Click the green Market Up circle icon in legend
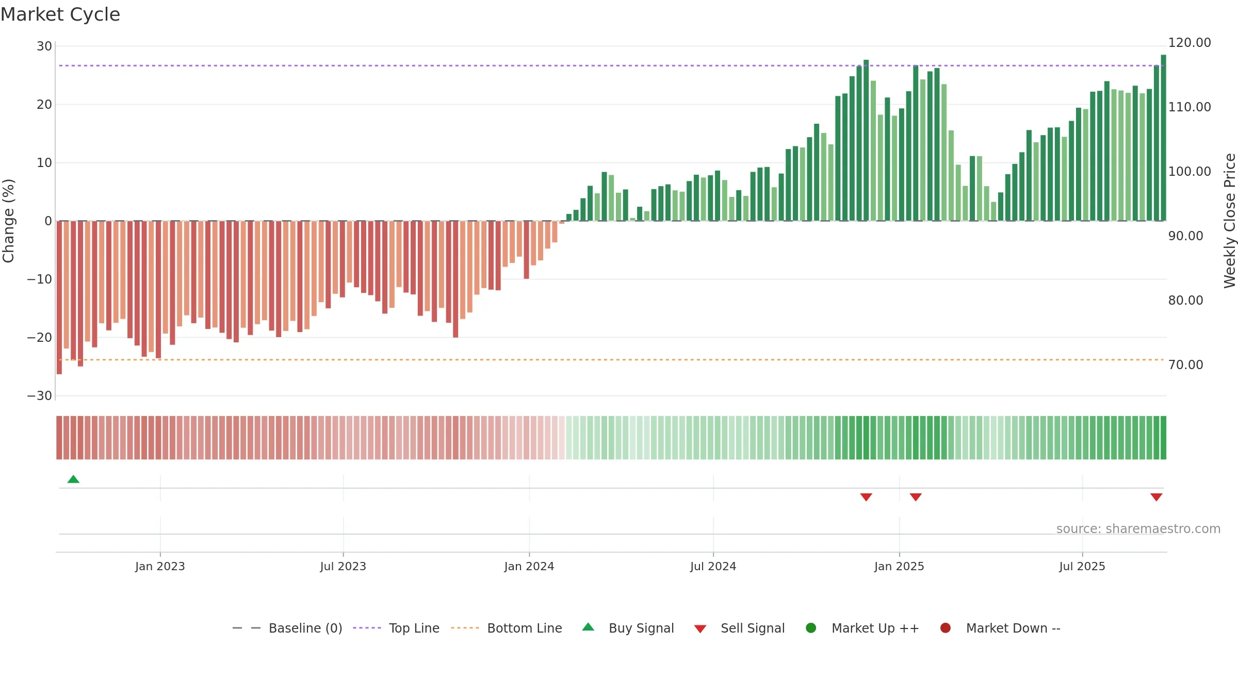The height and width of the screenshot is (696, 1238). 811,628
